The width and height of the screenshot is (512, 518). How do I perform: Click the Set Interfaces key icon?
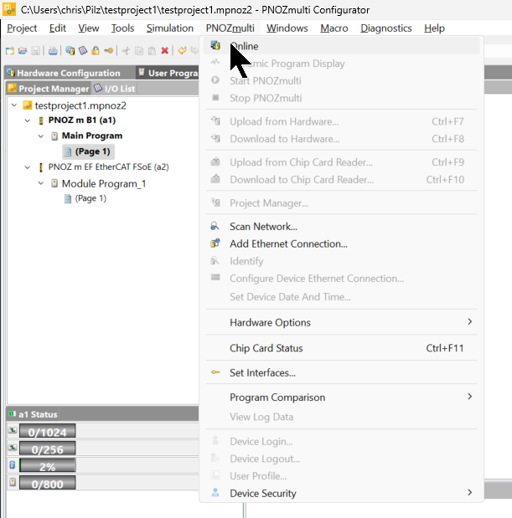click(215, 372)
